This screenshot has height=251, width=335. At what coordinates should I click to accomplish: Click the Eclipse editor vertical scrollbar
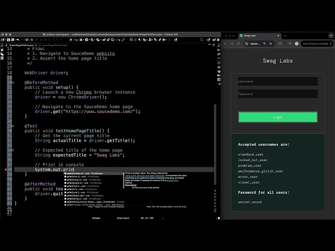215,144
